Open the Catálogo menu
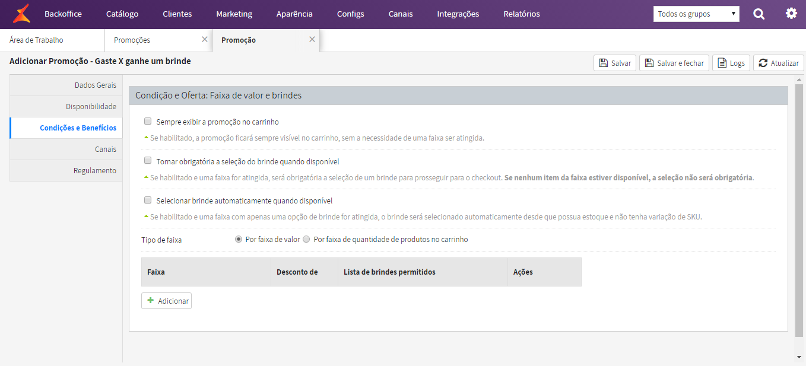The image size is (806, 366). 122,14
